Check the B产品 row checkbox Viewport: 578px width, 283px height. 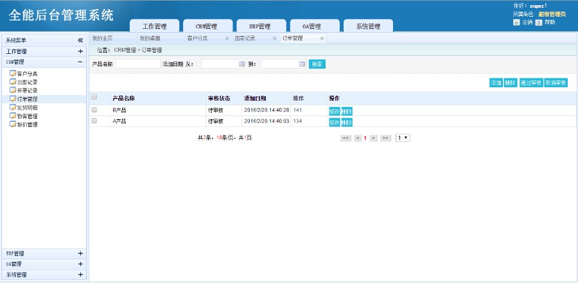pyautogui.click(x=94, y=110)
